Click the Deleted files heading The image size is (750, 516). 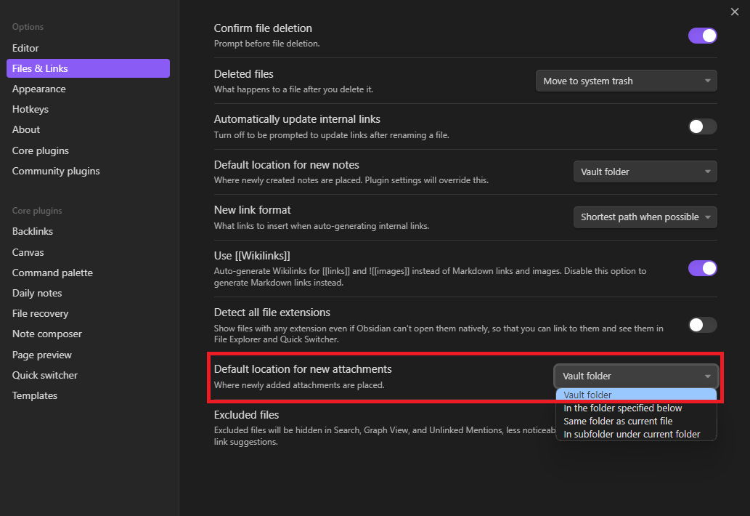point(243,74)
